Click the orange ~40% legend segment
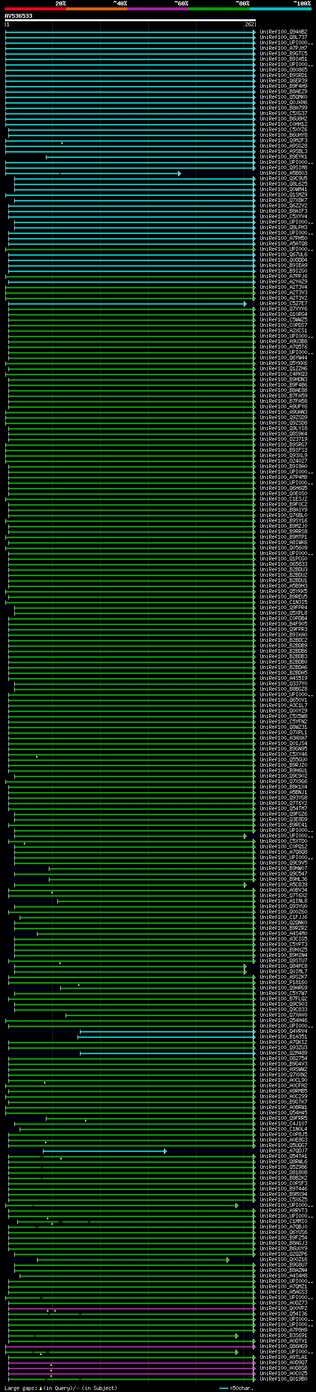 click(x=97, y=9)
